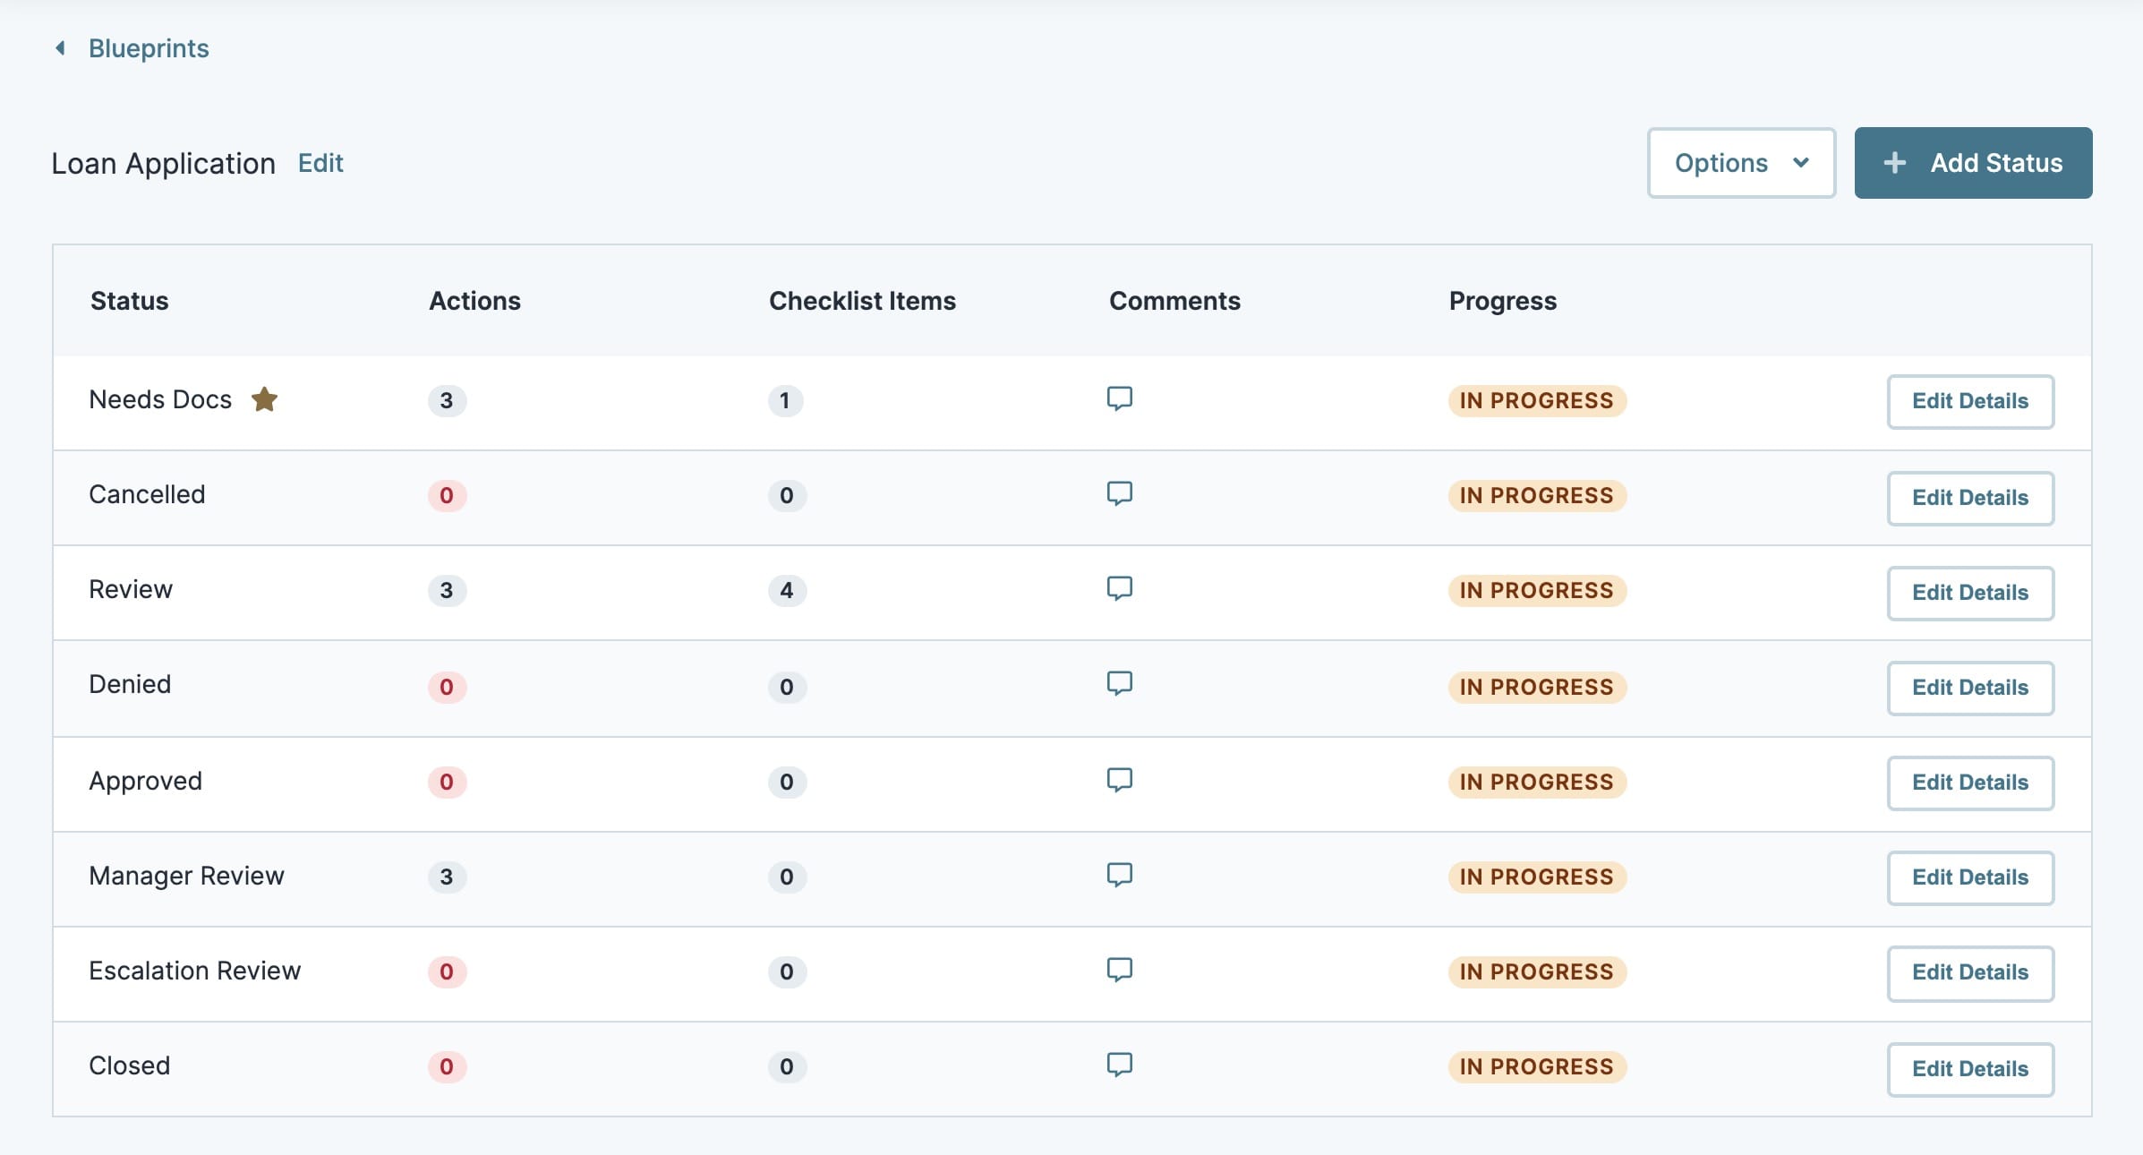Click IN PROGRESS badge for Denied
The height and width of the screenshot is (1155, 2143).
tap(1537, 687)
